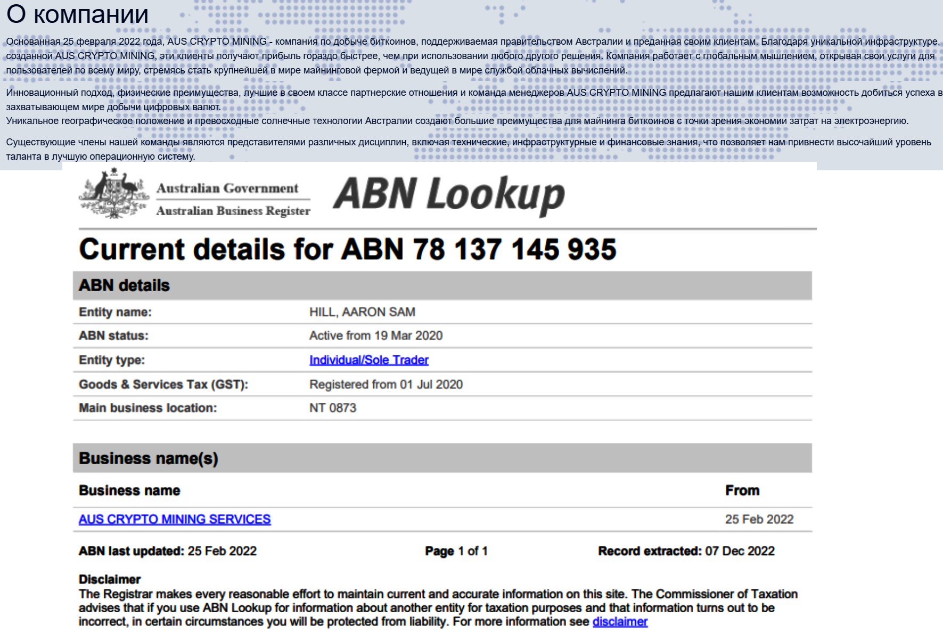The image size is (943, 634).
Task: Click paragraph starting 'Существующие члены нашей команды'
Action: coord(469,149)
